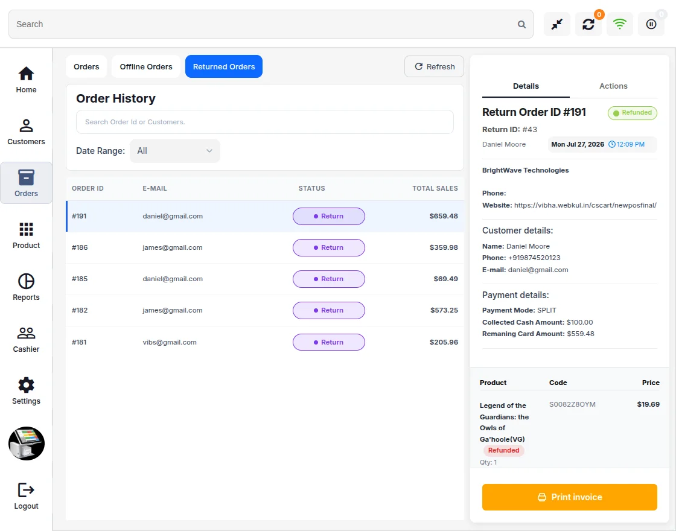The width and height of the screenshot is (676, 531).
Task: Select order row #186
Action: point(265,247)
